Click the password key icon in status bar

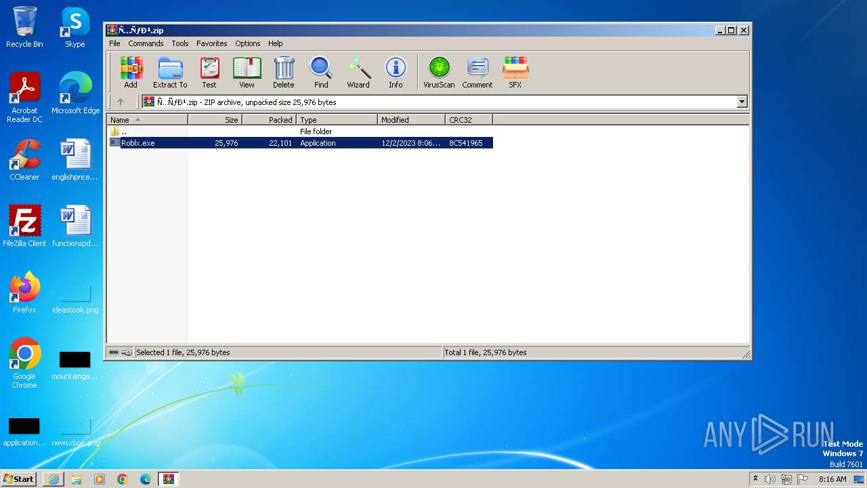(127, 352)
